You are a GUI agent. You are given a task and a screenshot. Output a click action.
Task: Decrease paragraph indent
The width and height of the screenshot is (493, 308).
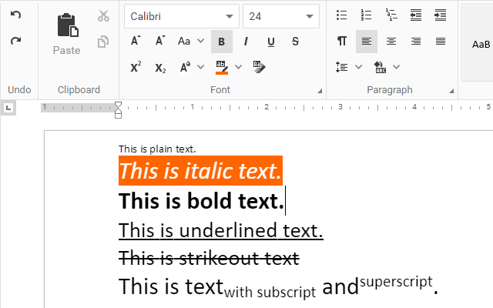click(x=416, y=15)
